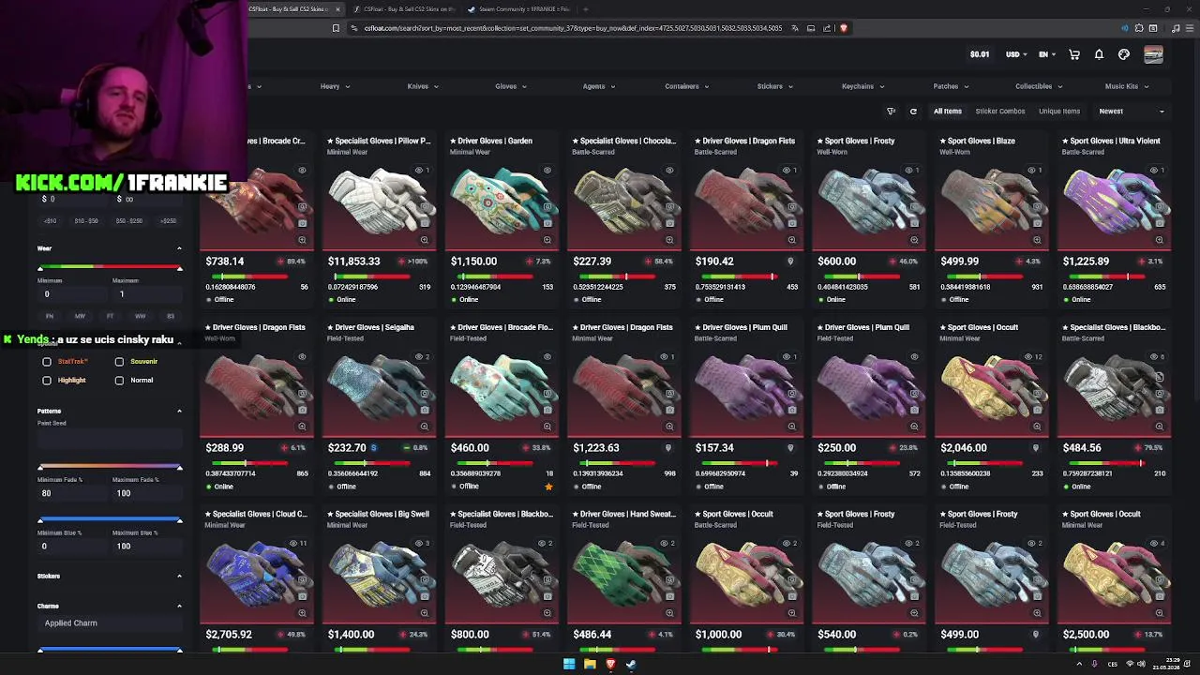
Task: Open the Newest sort dropdown
Action: [1132, 112]
